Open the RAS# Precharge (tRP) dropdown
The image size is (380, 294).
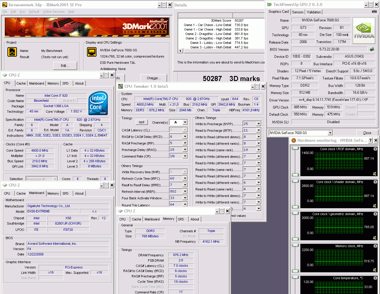(185, 143)
